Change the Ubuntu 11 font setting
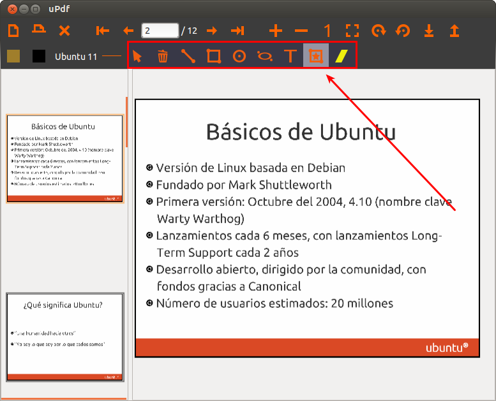Viewport: 496px width, 401px height. coord(76,57)
